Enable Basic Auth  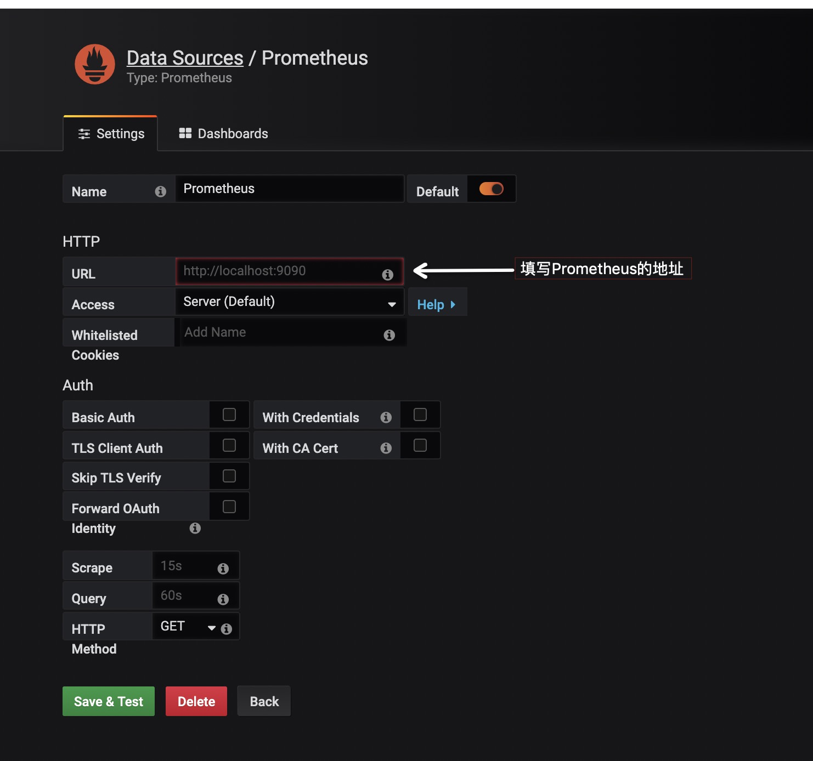tap(229, 414)
